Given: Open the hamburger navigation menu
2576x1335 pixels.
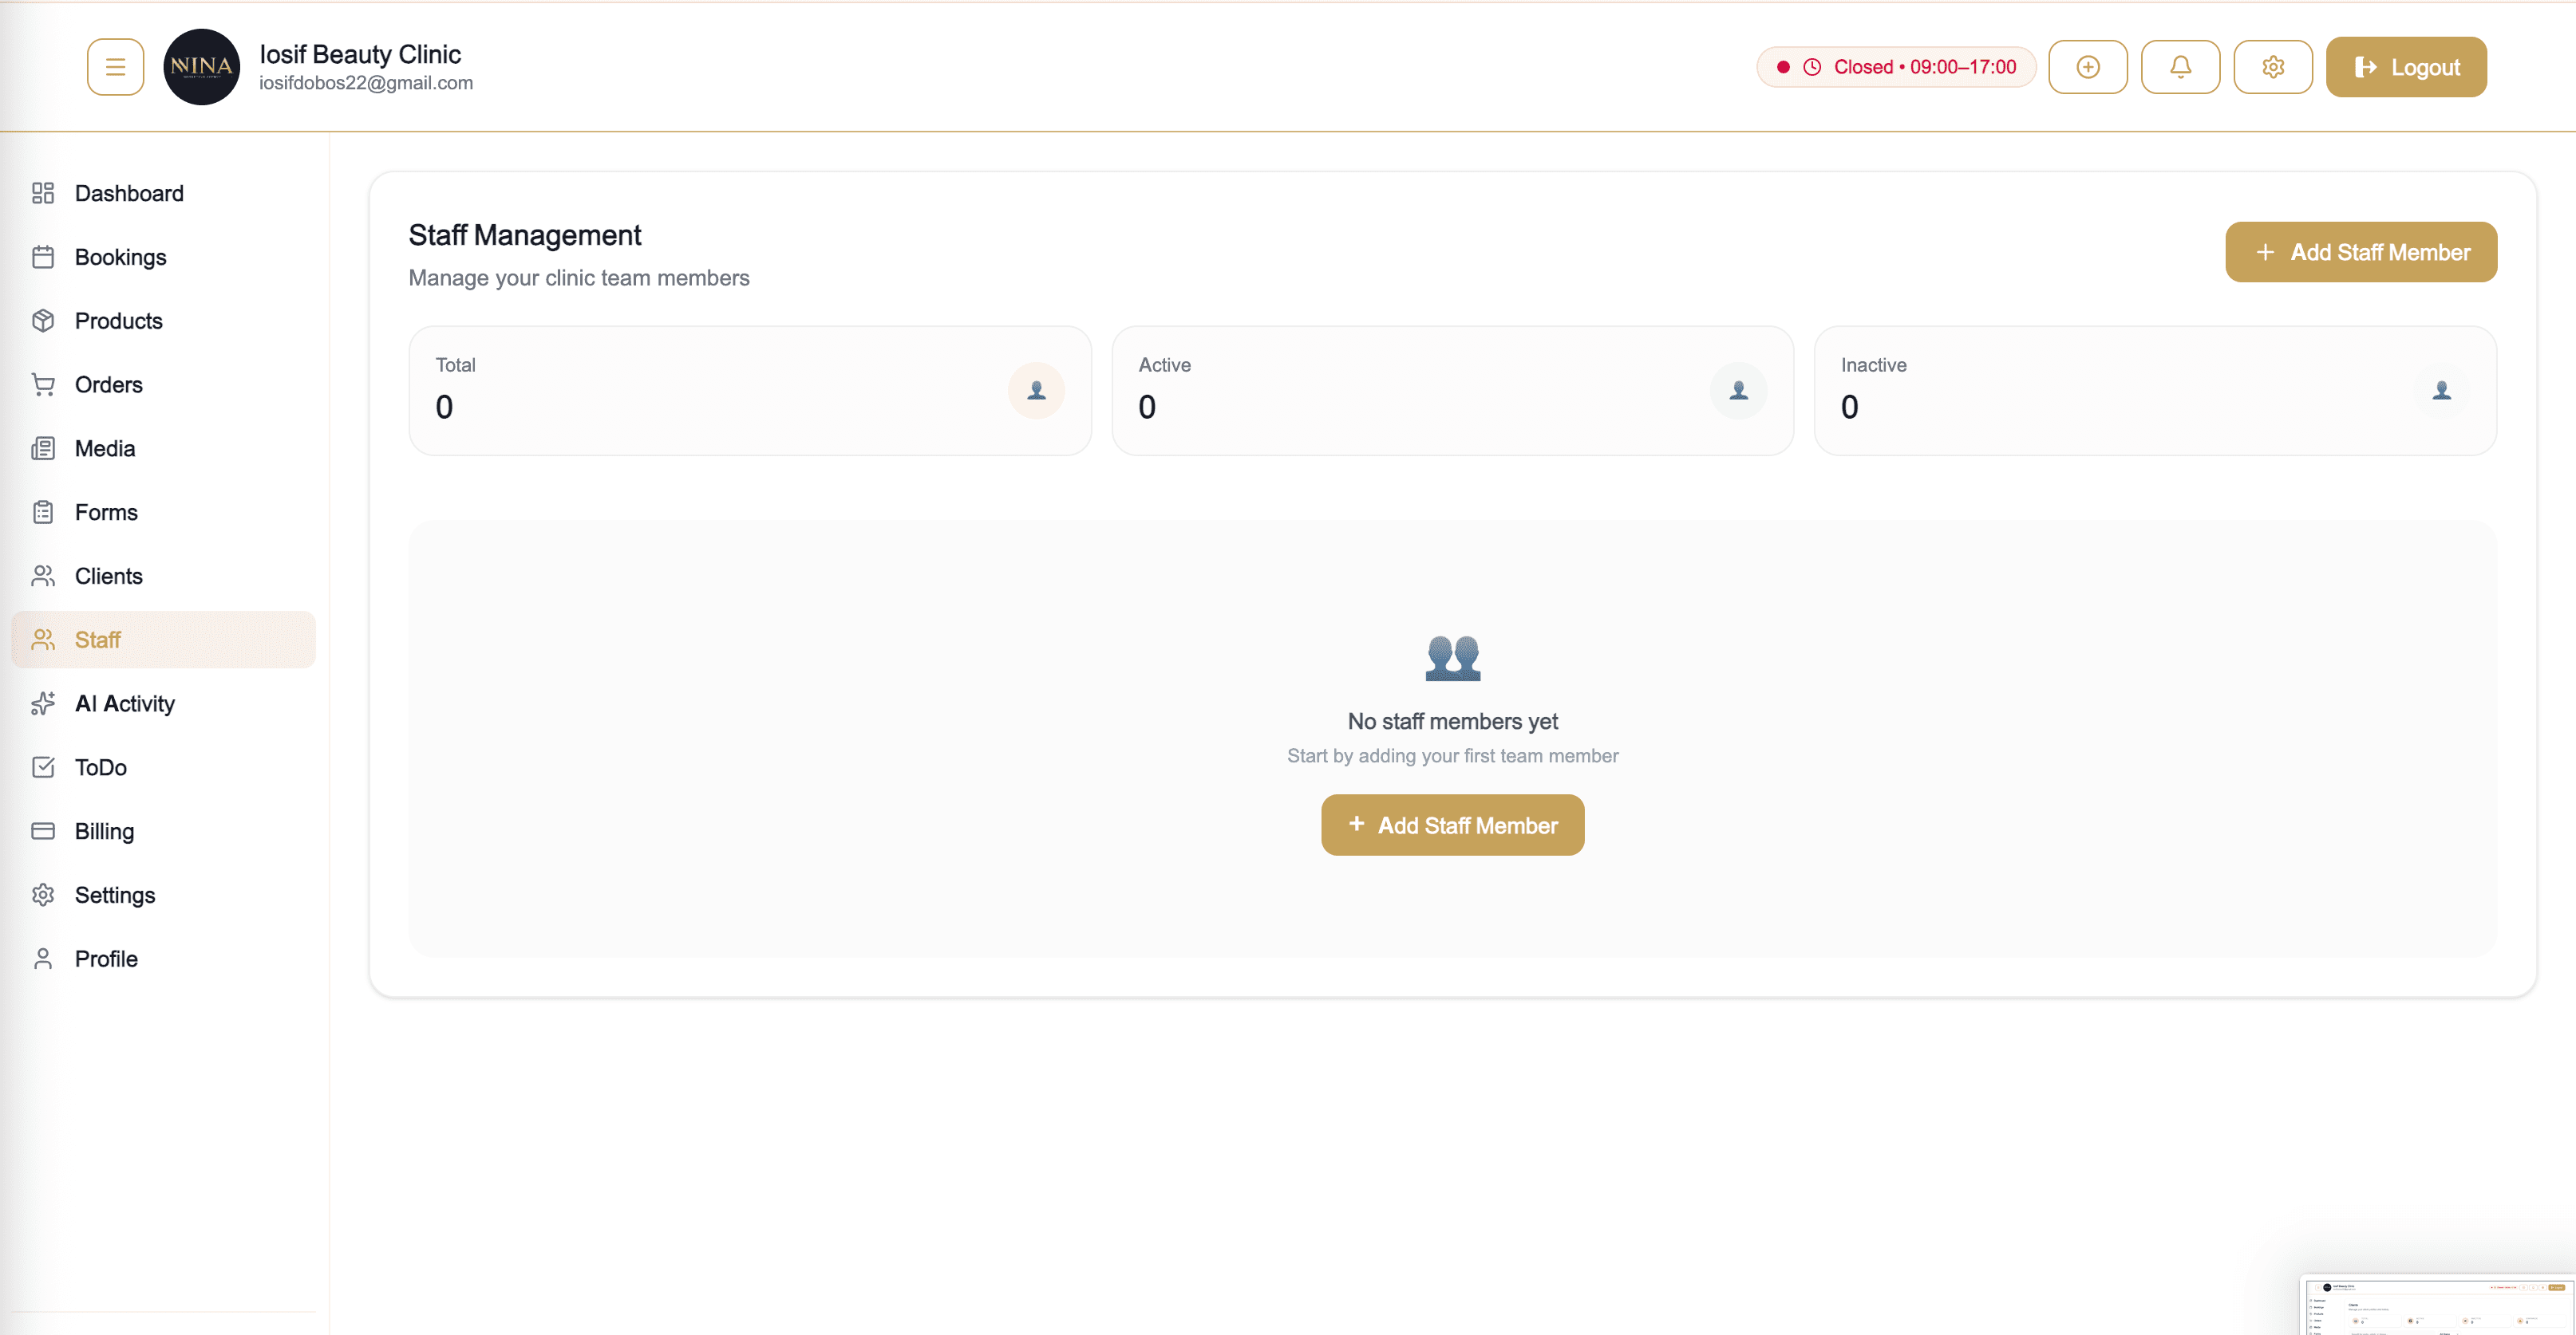Looking at the screenshot, I should (115, 66).
